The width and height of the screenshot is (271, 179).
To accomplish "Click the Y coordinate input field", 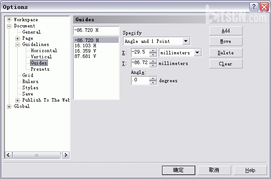I will click(x=140, y=63).
